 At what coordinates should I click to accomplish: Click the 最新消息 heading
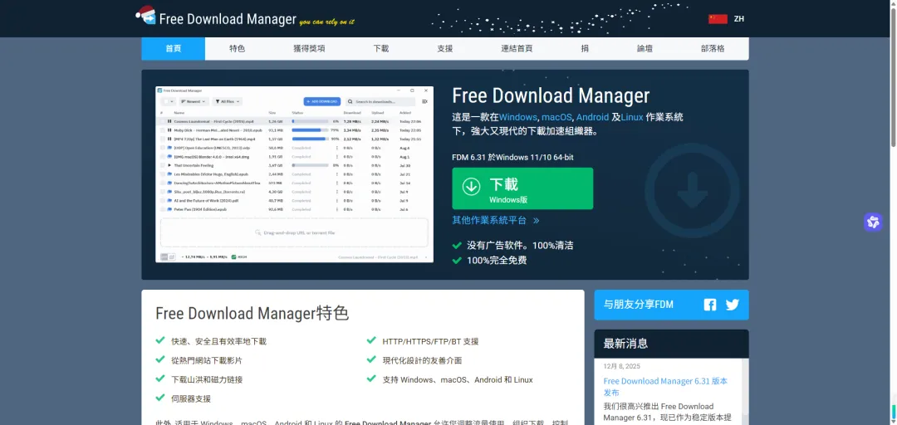[x=626, y=343]
